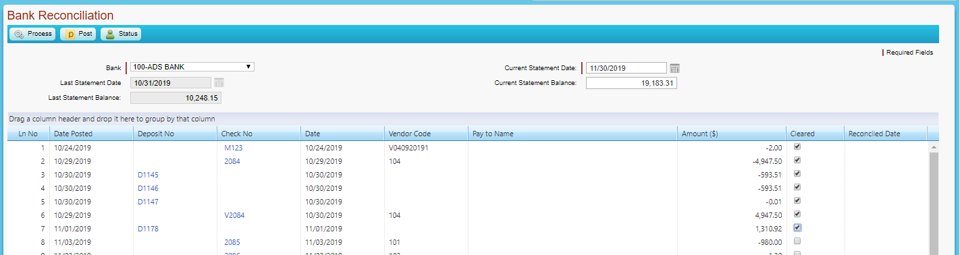Check Cleared for check 2085 row
Screen dimensions: 960x255
pyautogui.click(x=797, y=241)
